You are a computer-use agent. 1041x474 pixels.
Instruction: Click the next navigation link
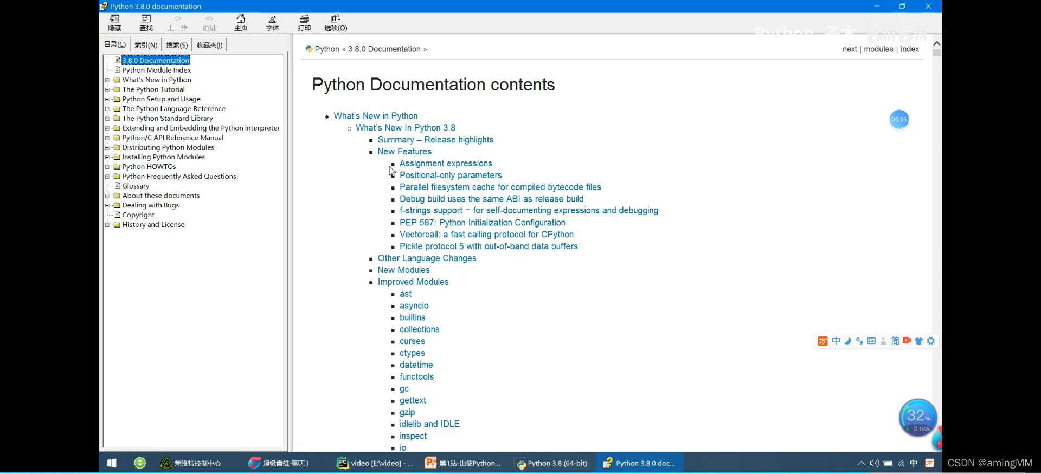(850, 49)
